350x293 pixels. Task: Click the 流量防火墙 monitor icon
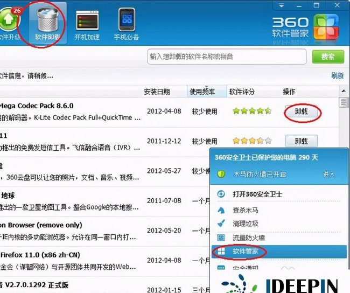pos(221,238)
